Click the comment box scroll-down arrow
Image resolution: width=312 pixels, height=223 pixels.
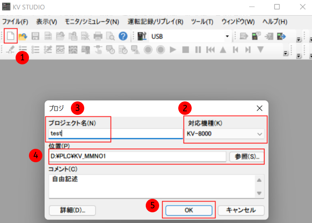pyautogui.click(x=259, y=193)
